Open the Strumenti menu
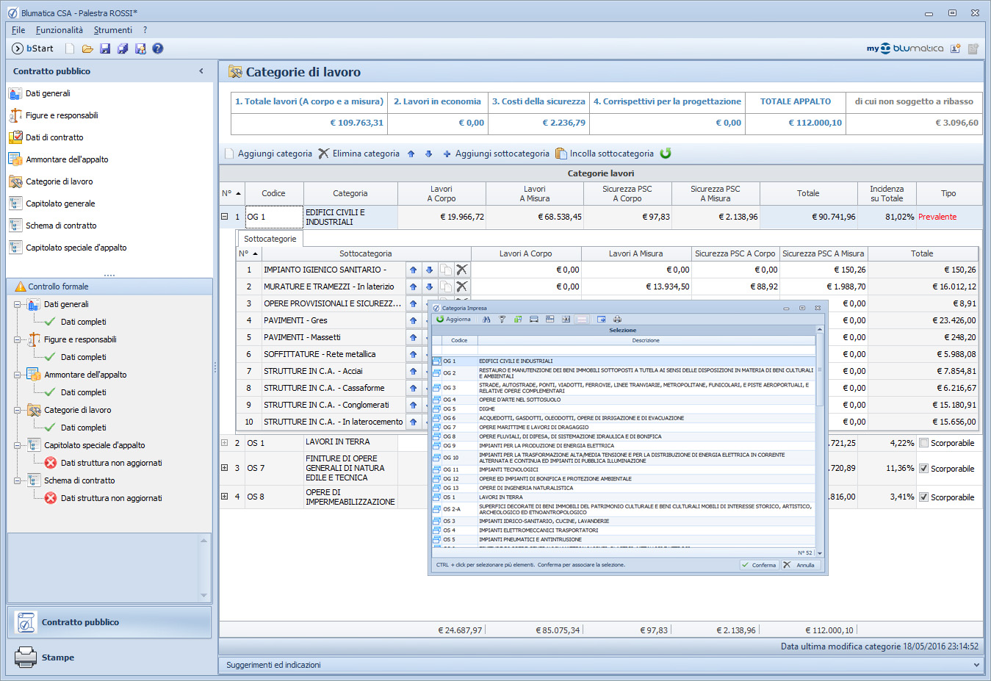Viewport: 991px width, 681px height. tap(112, 30)
